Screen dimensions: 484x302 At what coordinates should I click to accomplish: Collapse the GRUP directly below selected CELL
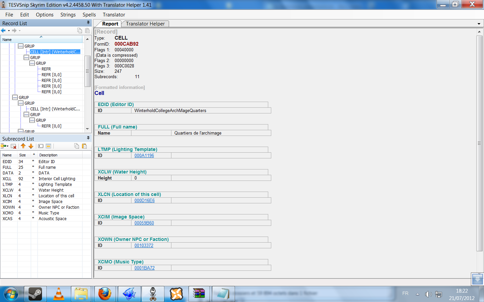pyautogui.click(x=27, y=57)
